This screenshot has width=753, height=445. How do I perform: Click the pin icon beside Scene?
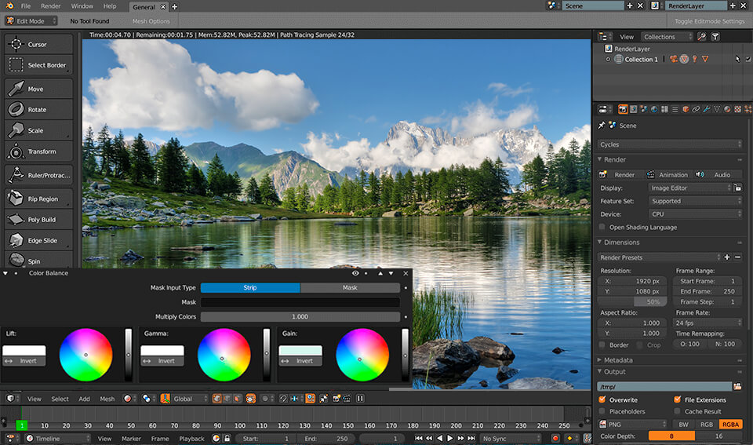point(602,125)
